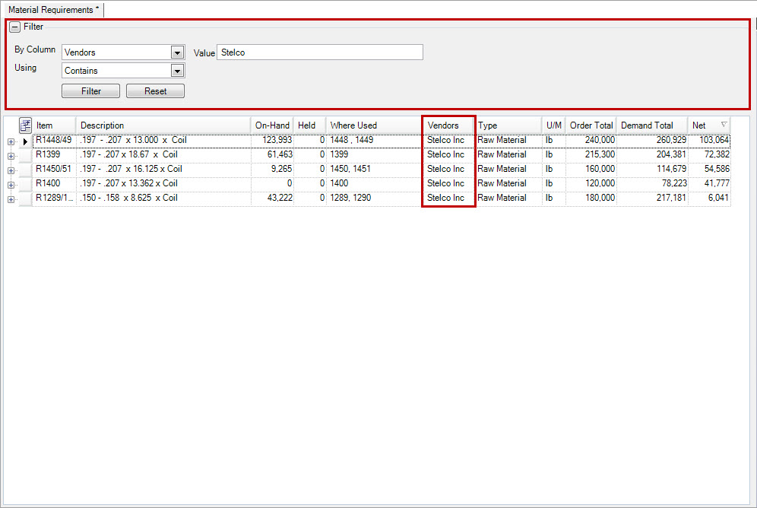Image resolution: width=757 pixels, height=508 pixels.
Task: Click the sort arrow in Net column header
Action: point(724,125)
